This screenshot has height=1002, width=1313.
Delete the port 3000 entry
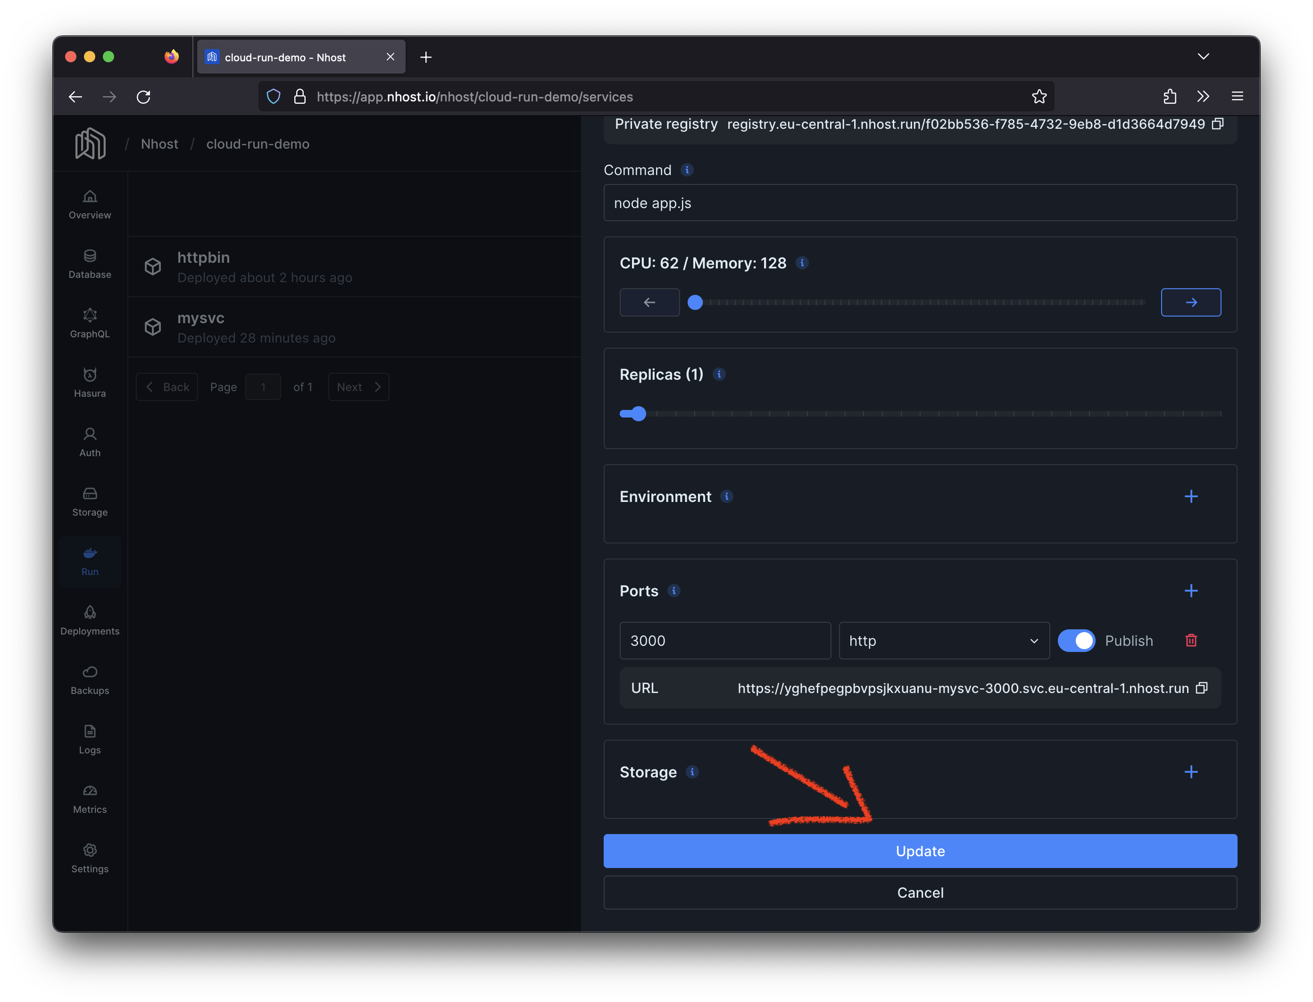(x=1191, y=641)
